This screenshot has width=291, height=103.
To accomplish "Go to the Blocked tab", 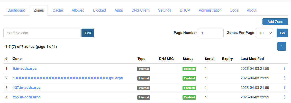I will pyautogui.click(x=99, y=10).
